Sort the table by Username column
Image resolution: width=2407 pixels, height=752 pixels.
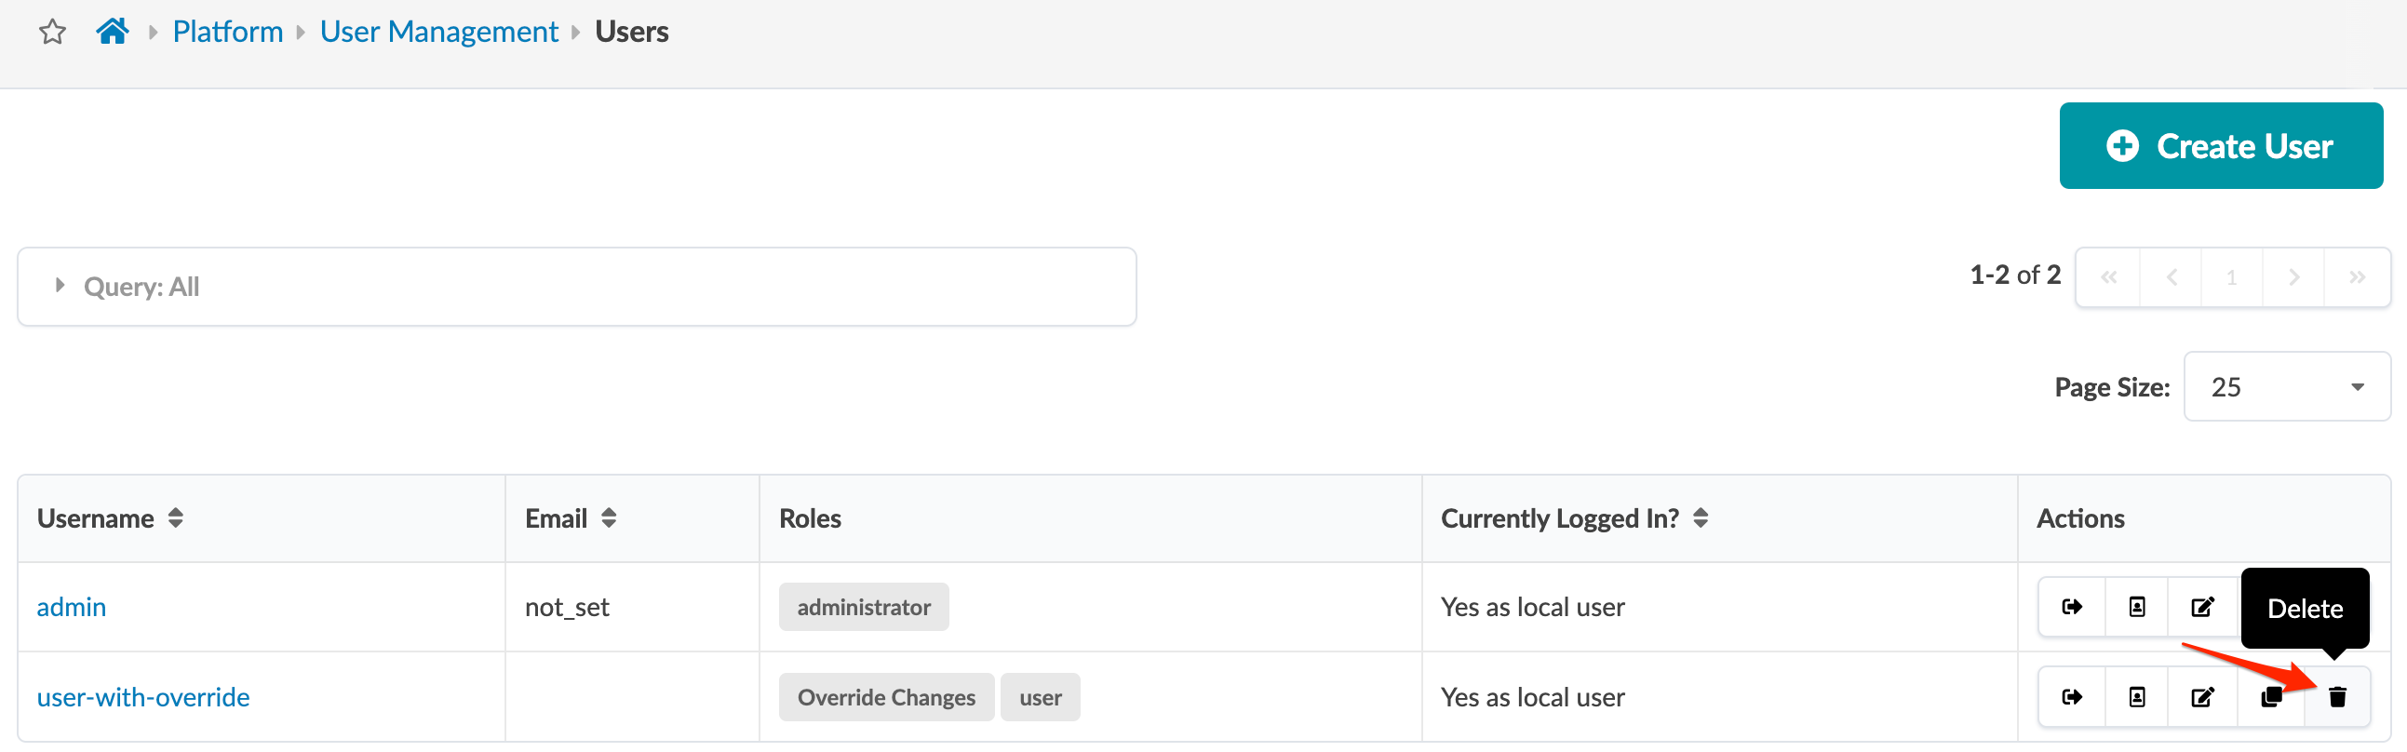(x=176, y=518)
